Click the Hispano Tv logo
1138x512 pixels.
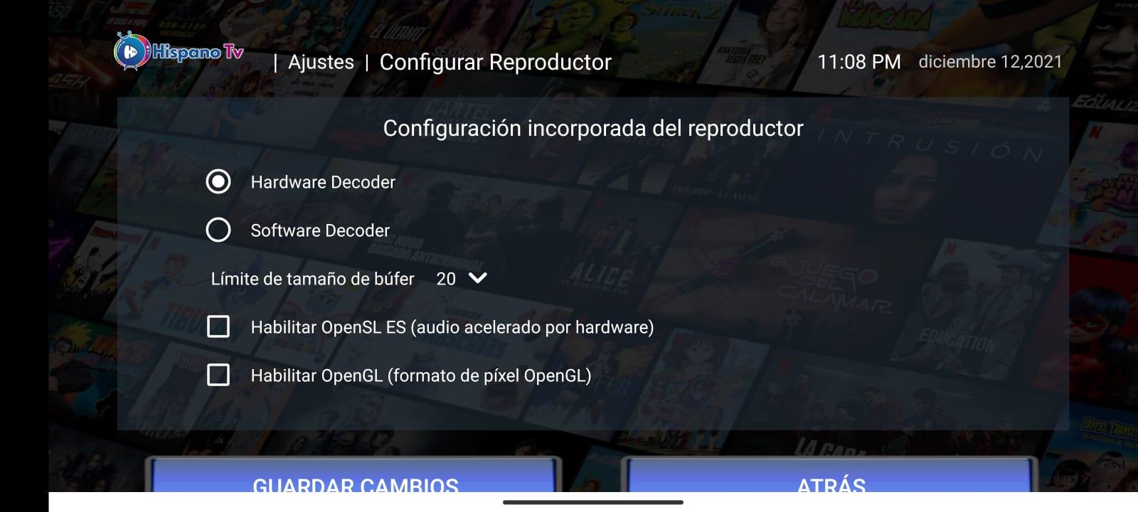[x=179, y=51]
